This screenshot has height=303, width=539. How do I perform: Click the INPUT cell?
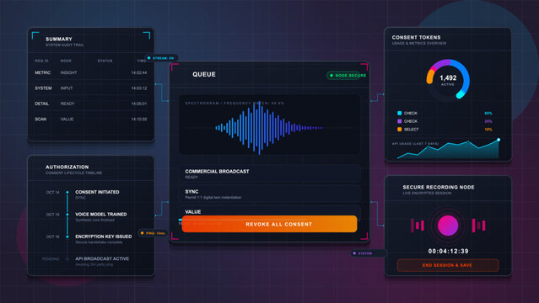coord(67,88)
